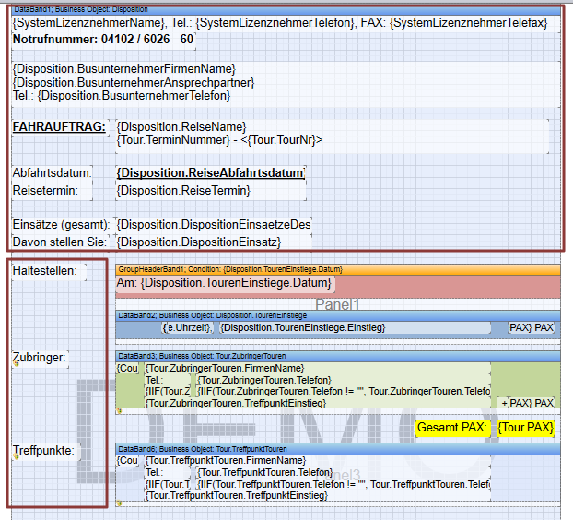This screenshot has width=573, height=520.
Task: Click the Panel1 label
Action: [x=337, y=304]
